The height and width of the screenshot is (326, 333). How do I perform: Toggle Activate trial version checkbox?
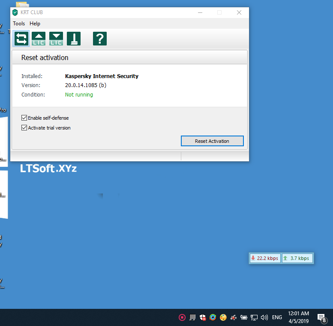(x=24, y=128)
